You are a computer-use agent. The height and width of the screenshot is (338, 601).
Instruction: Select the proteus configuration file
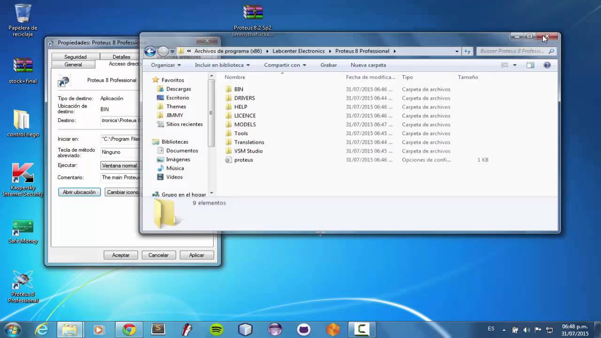click(244, 160)
